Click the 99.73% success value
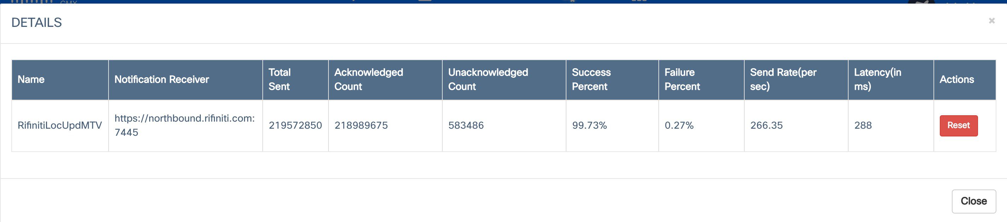Viewport: 1007px width, 222px height. point(589,125)
